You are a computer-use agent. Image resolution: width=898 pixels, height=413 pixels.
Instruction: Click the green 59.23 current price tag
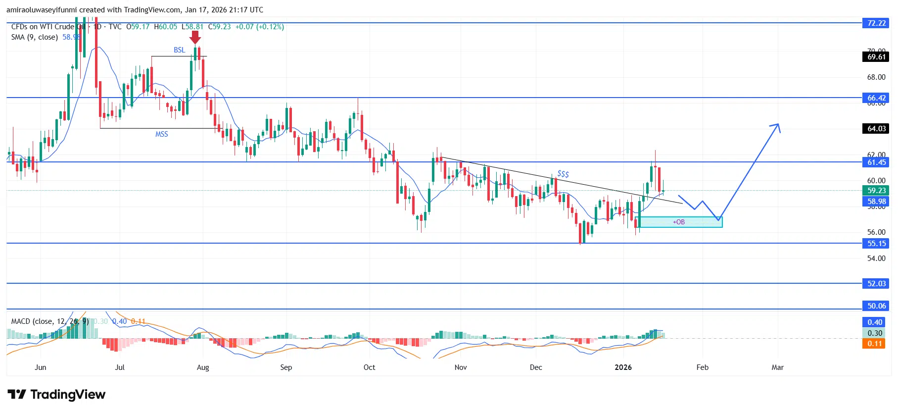[876, 191]
